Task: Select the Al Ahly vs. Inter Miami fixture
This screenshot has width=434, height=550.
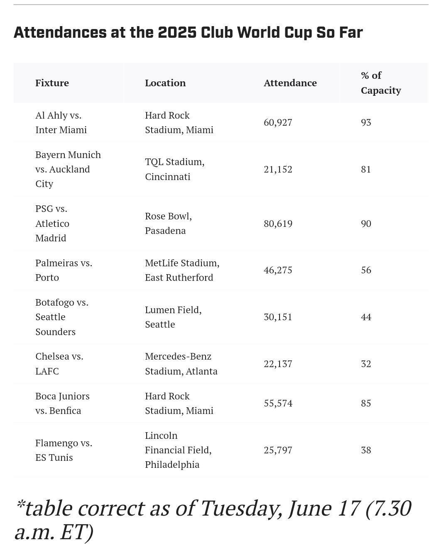Action: click(x=61, y=122)
